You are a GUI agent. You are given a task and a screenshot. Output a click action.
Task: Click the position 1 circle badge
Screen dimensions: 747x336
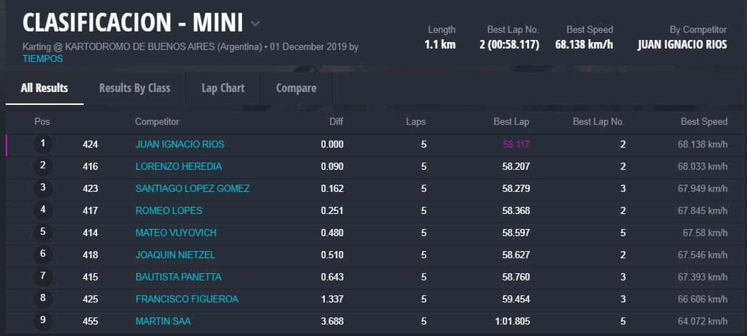coord(43,144)
